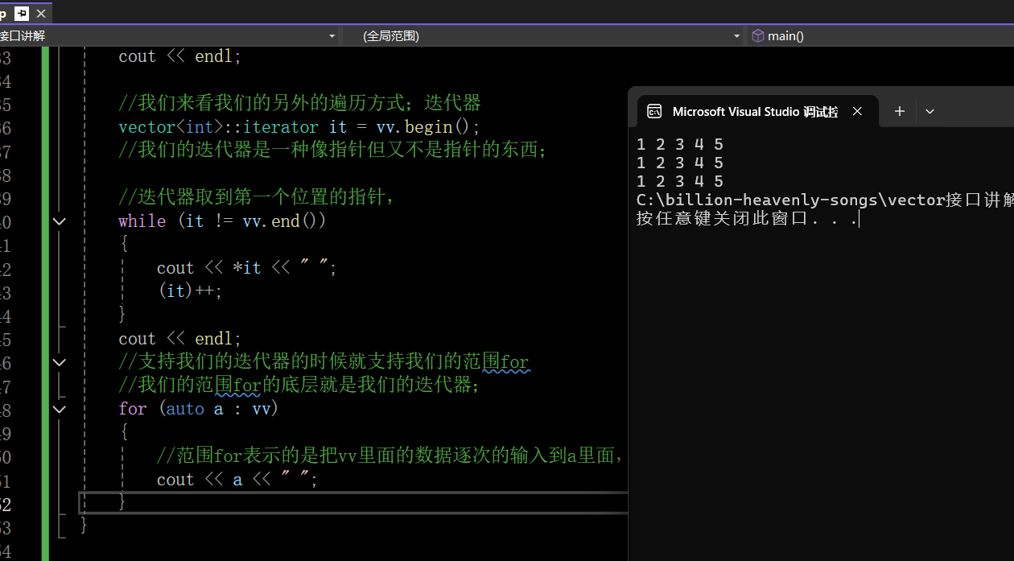Open the terminal tab options chevron
1014x561 pixels.
click(929, 111)
